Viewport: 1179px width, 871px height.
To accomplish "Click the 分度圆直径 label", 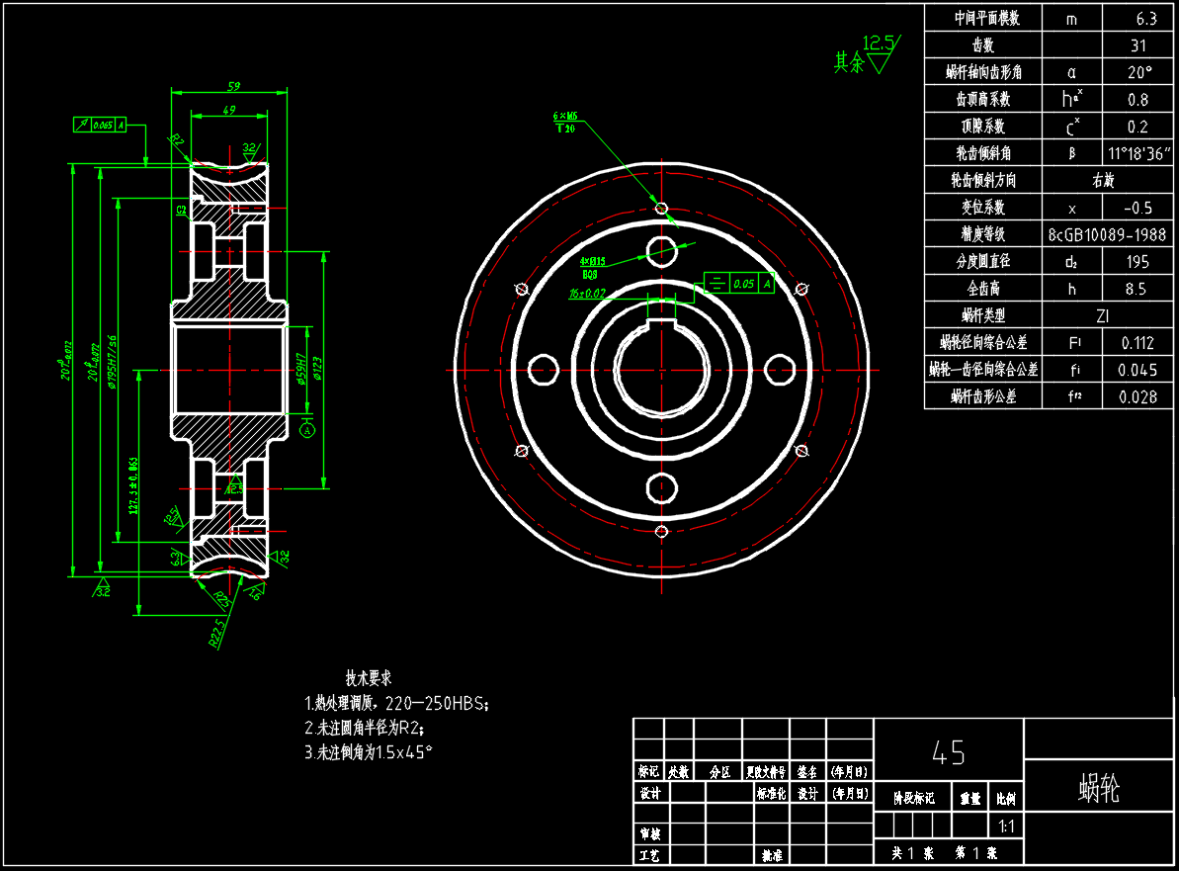I will (x=983, y=262).
